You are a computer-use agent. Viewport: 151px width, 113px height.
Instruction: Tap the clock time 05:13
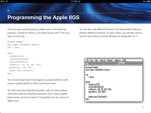click(75, 2)
